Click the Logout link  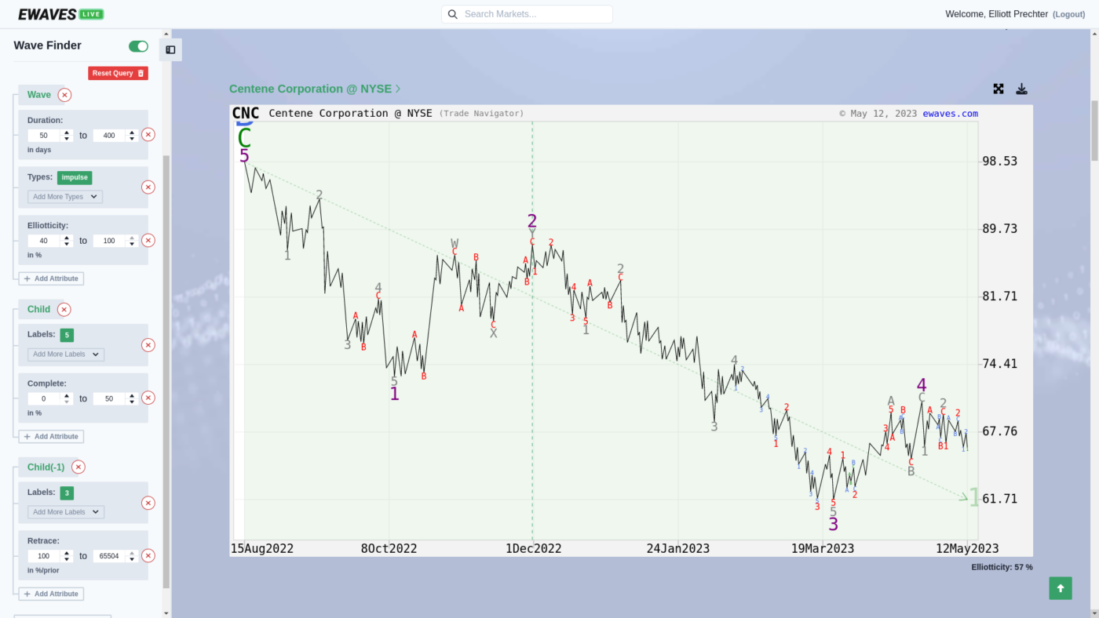click(x=1068, y=14)
